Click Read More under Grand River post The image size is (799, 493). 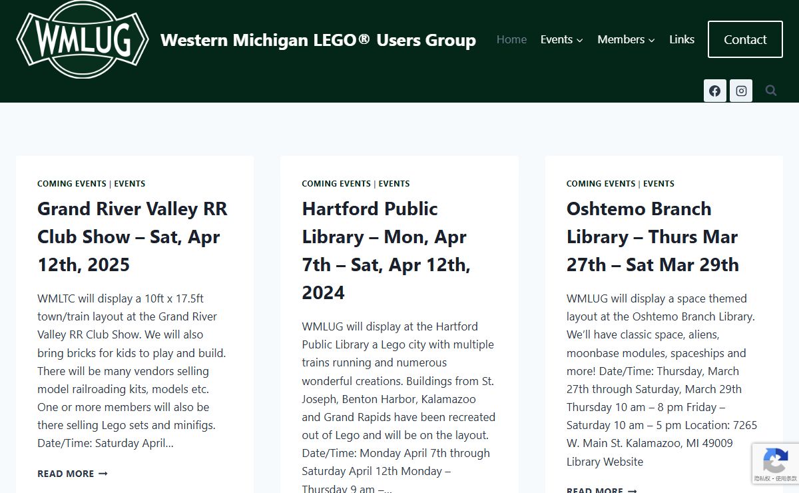(65, 474)
